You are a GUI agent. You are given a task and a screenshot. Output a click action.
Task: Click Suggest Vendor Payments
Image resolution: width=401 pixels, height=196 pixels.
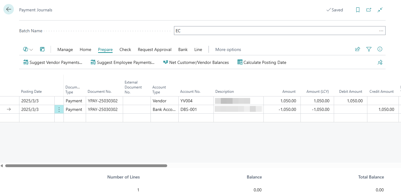click(53, 62)
